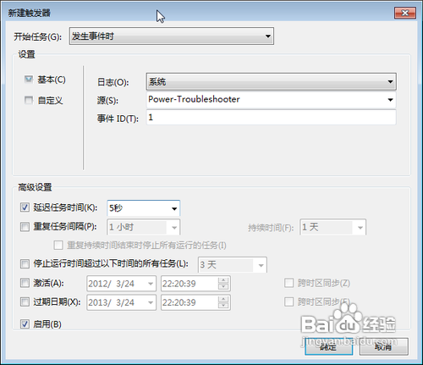The width and height of the screenshot is (423, 365).
Task: Toggle the 延迟任务时间(K) checkbox
Action: pos(25,207)
